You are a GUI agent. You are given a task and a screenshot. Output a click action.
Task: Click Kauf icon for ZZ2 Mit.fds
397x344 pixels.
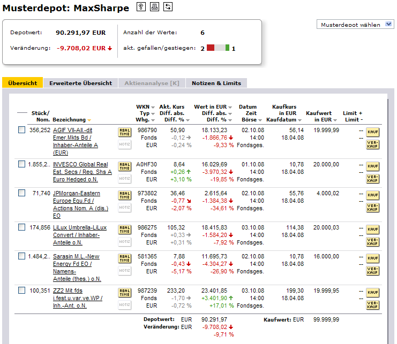click(372, 293)
